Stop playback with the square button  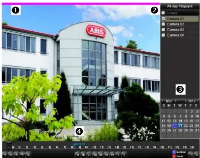click(x=83, y=155)
